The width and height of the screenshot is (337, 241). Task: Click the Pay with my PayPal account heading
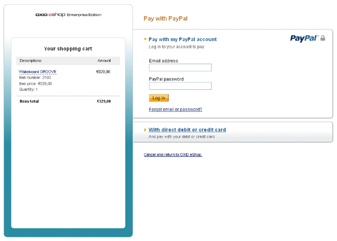pyautogui.click(x=183, y=39)
